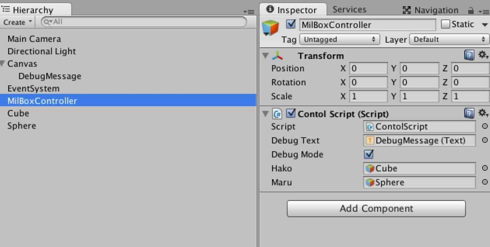Click the Transform axes icon
This screenshot has width=490, height=247.
[278, 56]
